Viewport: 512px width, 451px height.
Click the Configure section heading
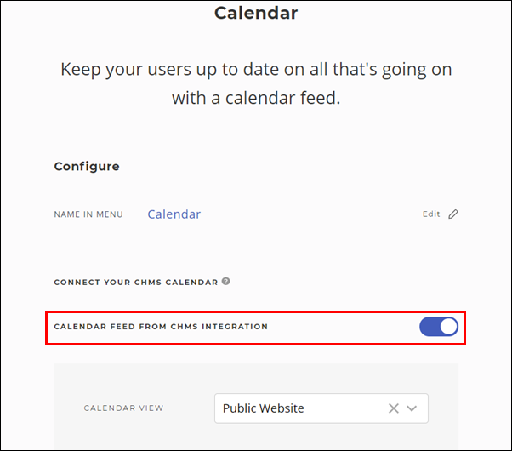(87, 167)
